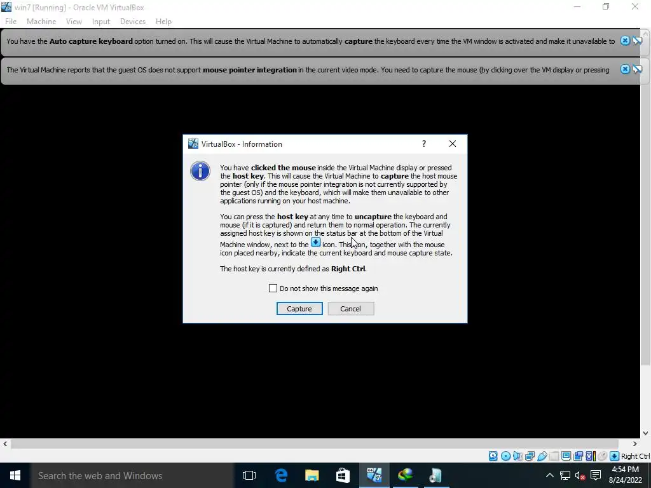Image resolution: width=651 pixels, height=488 pixels.
Task: Open the Help menu
Action: pyautogui.click(x=163, y=22)
